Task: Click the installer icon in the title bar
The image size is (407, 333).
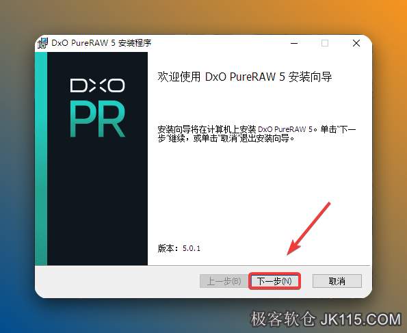Action: coord(42,43)
